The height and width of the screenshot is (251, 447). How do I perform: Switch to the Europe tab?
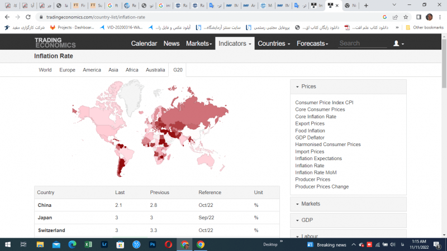point(67,70)
